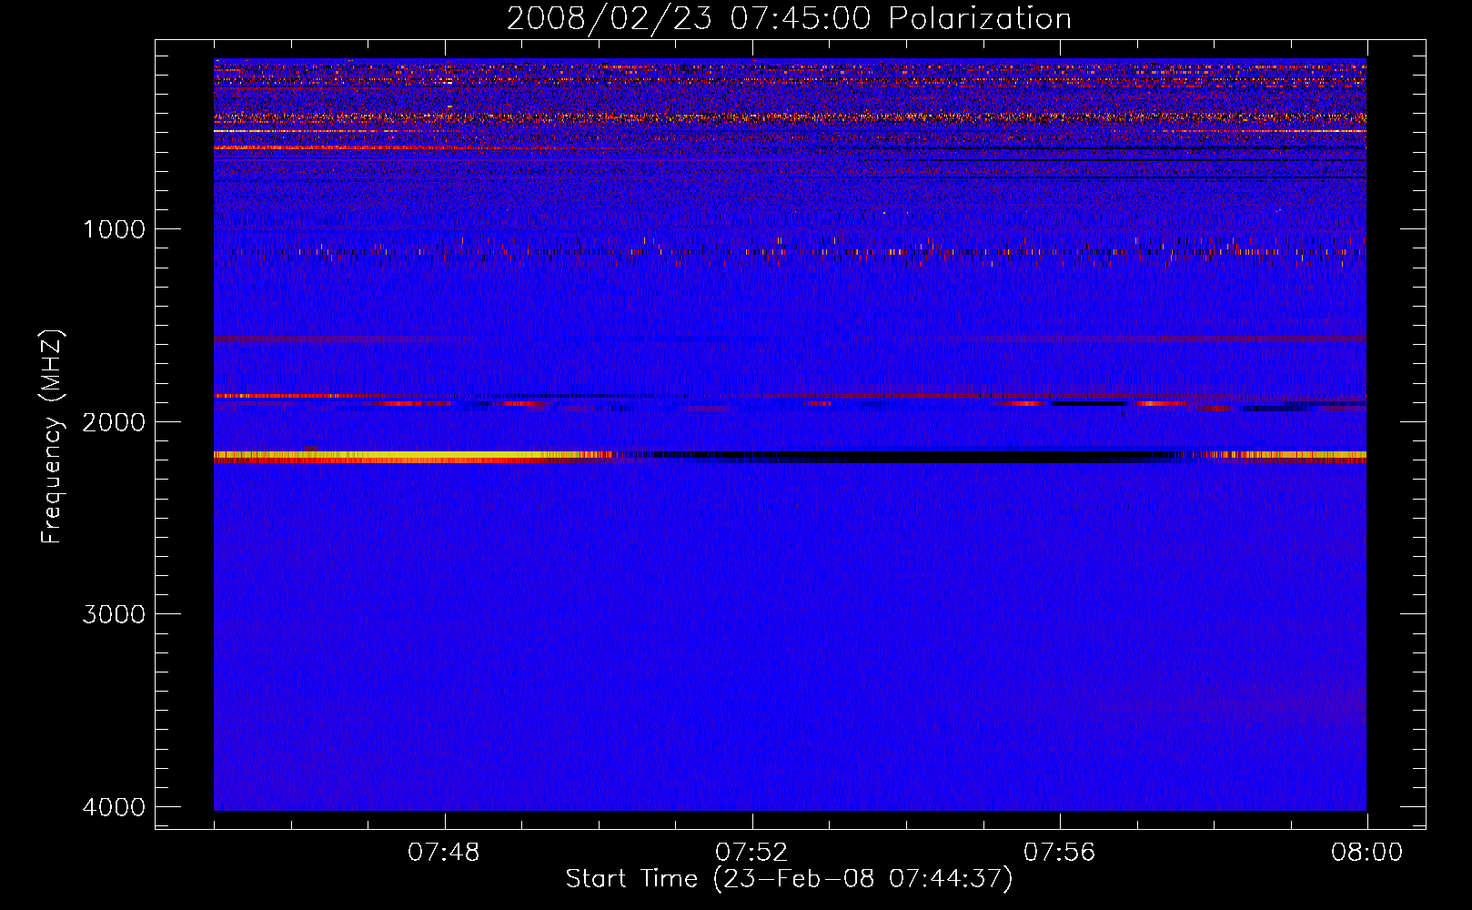
Task: Click the 1000 frequency tick label
Action: (x=114, y=229)
